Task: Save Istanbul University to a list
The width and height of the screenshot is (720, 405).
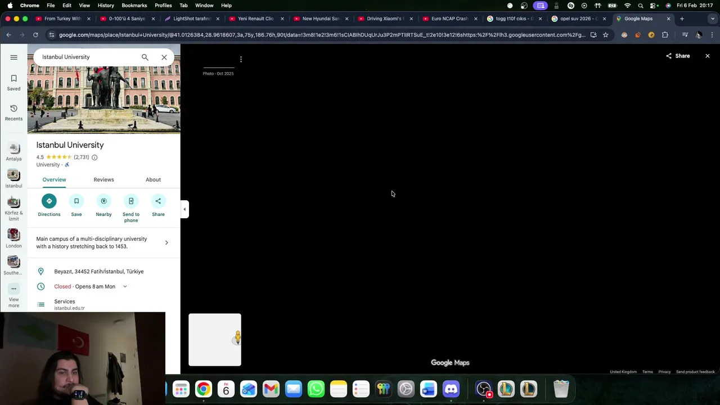Action: click(76, 205)
